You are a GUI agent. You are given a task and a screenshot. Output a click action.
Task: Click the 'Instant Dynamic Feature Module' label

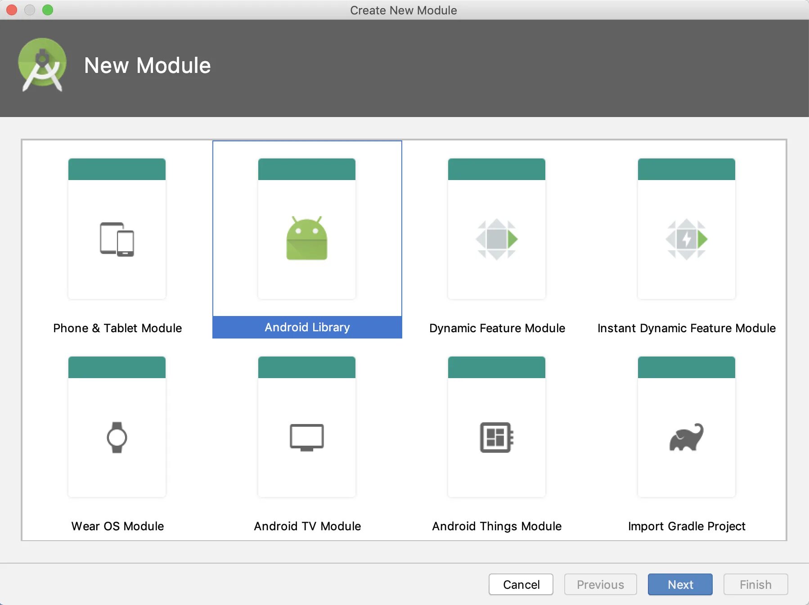click(x=687, y=328)
